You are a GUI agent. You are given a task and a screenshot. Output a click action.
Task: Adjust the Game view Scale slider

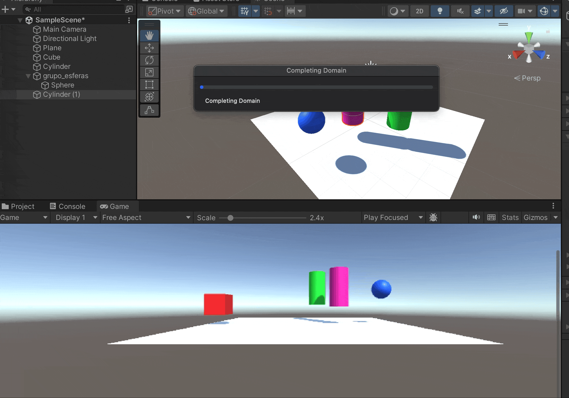click(230, 218)
